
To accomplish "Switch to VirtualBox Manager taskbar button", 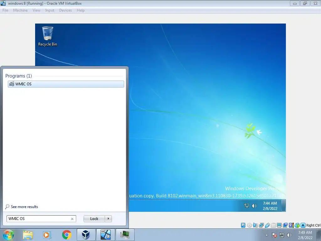I will 86,235.
